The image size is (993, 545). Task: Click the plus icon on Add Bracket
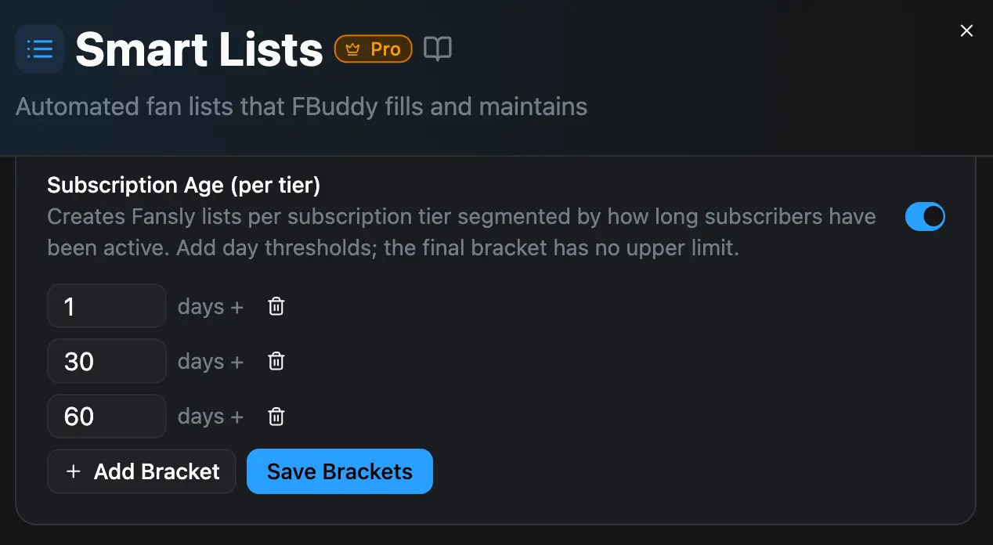(73, 471)
